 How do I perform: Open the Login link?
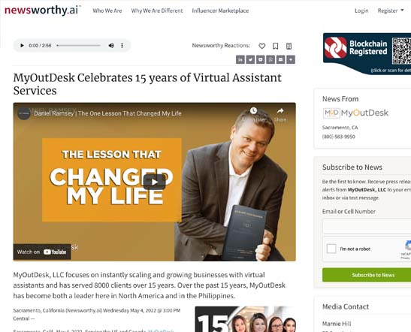(361, 11)
